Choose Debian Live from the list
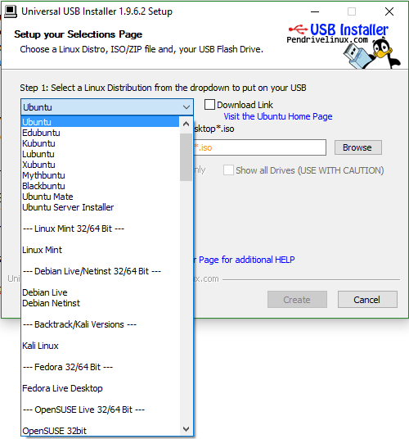This screenshot has height=439, width=409. (x=100, y=292)
